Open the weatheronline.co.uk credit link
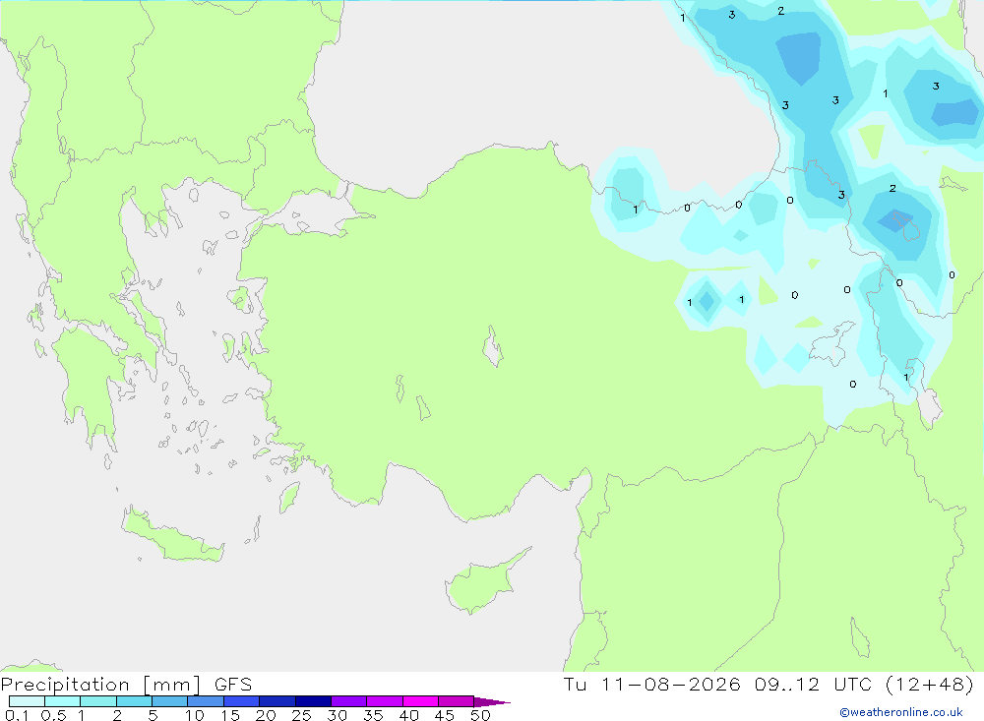This screenshot has height=721, width=984. (901, 712)
